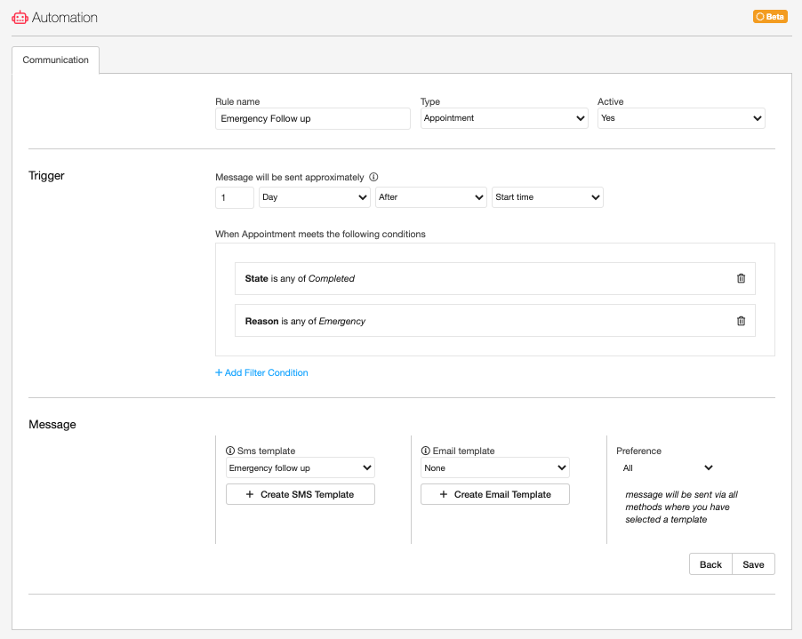
Task: Open the Email template dropdown set to None
Action: tap(495, 468)
